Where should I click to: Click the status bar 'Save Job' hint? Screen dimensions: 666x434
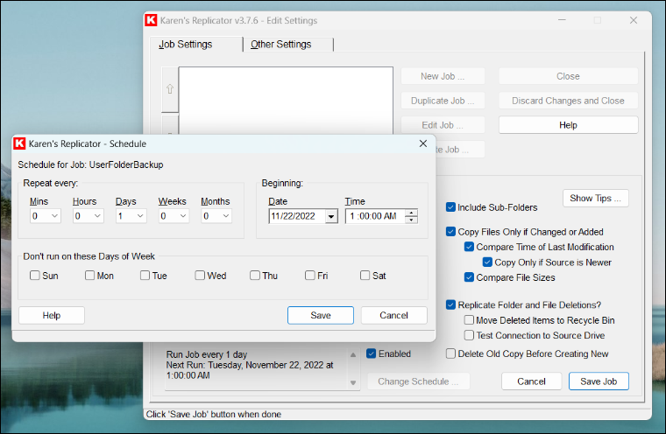pyautogui.click(x=214, y=414)
